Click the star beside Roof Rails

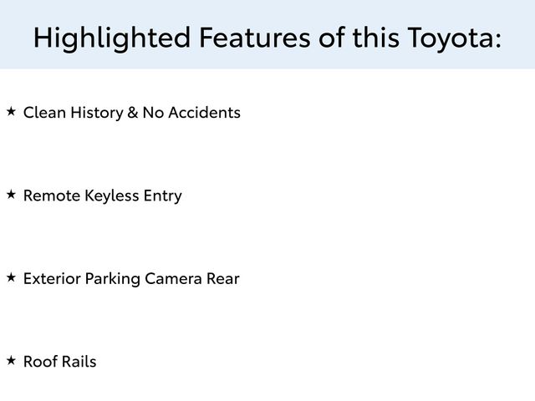coord(11,360)
